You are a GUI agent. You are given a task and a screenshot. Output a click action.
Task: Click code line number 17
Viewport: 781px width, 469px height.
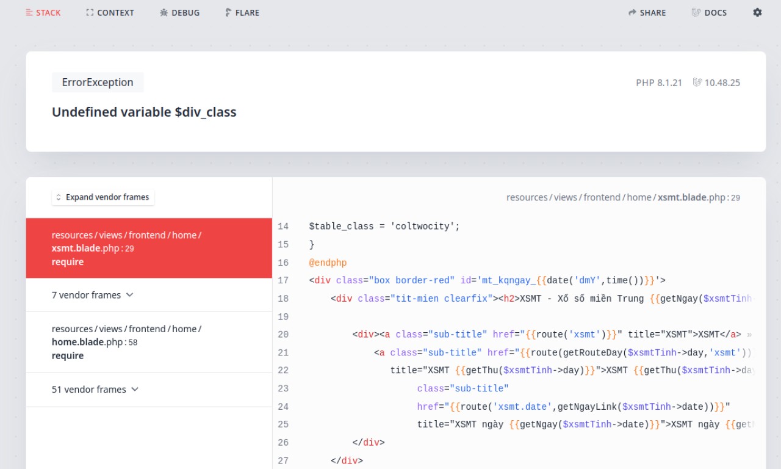pyautogui.click(x=283, y=280)
